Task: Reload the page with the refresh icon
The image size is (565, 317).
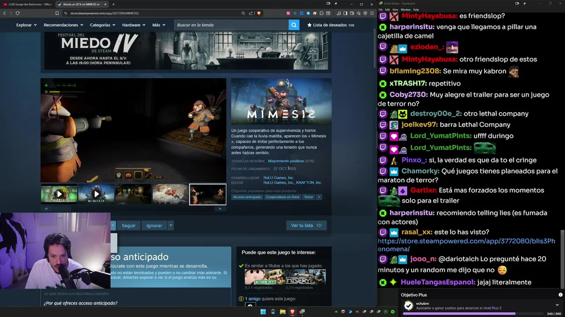Action: pos(18,13)
